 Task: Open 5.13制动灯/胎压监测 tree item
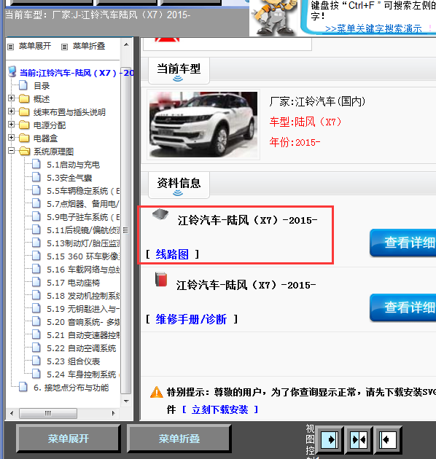83,243
